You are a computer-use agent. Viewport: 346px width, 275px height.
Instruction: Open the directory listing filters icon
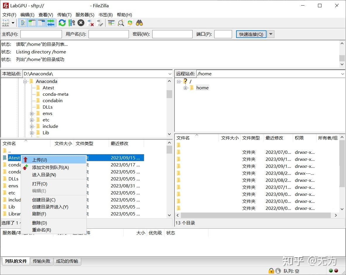click(x=111, y=23)
